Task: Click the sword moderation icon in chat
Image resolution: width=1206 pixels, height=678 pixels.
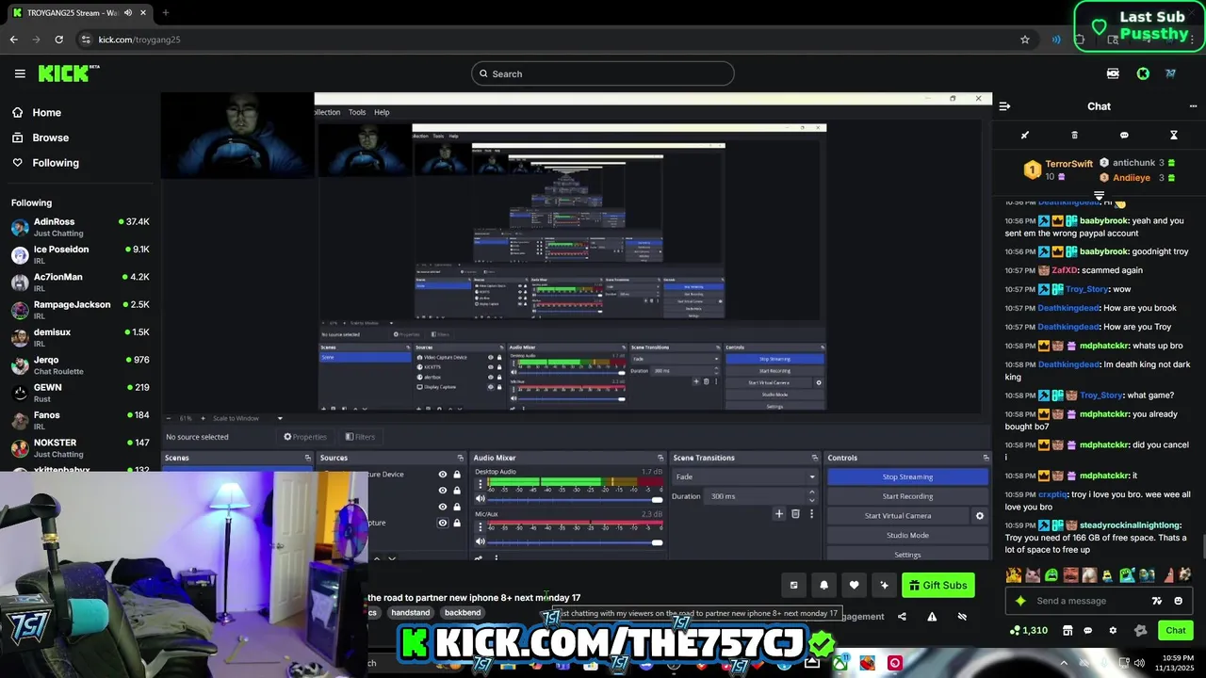Action: tap(1025, 135)
